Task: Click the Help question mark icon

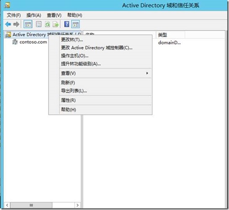Action: (x=67, y=24)
